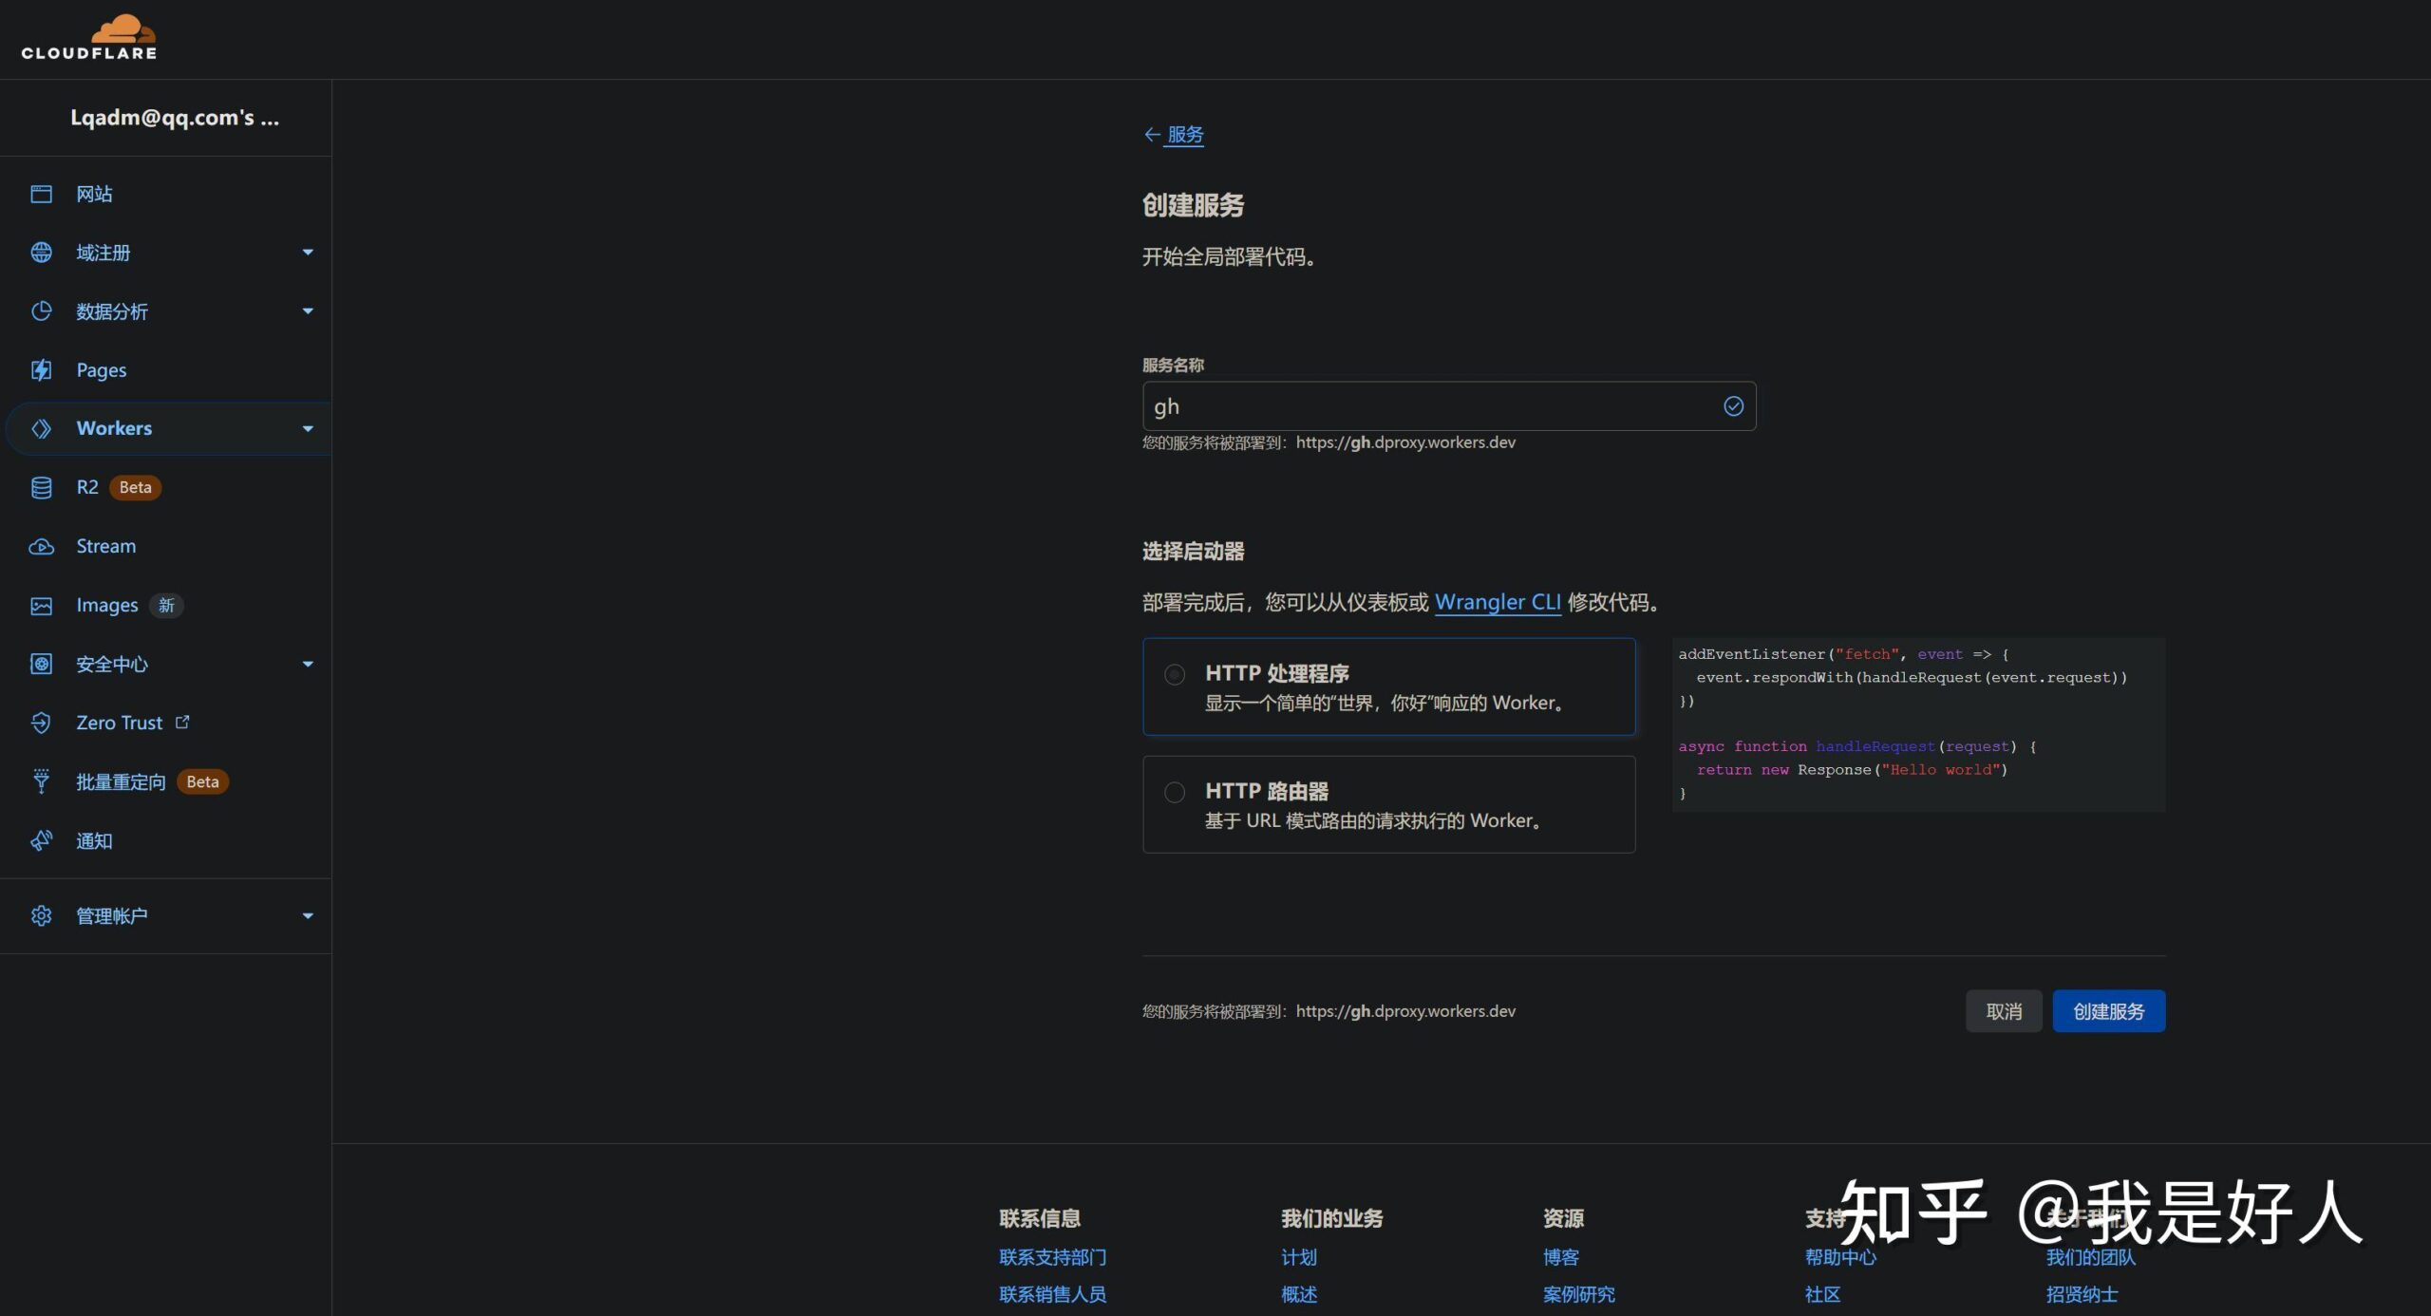Click the 取消 button
This screenshot has height=1316, width=2431.
tap(2004, 1011)
